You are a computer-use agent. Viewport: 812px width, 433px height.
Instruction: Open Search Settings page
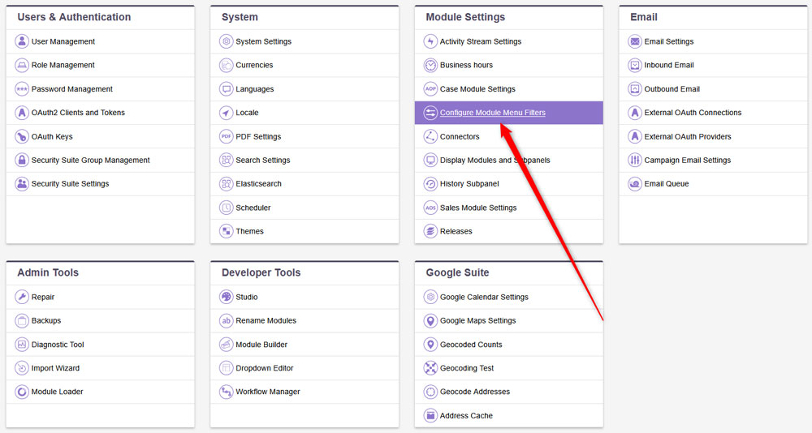[262, 161]
